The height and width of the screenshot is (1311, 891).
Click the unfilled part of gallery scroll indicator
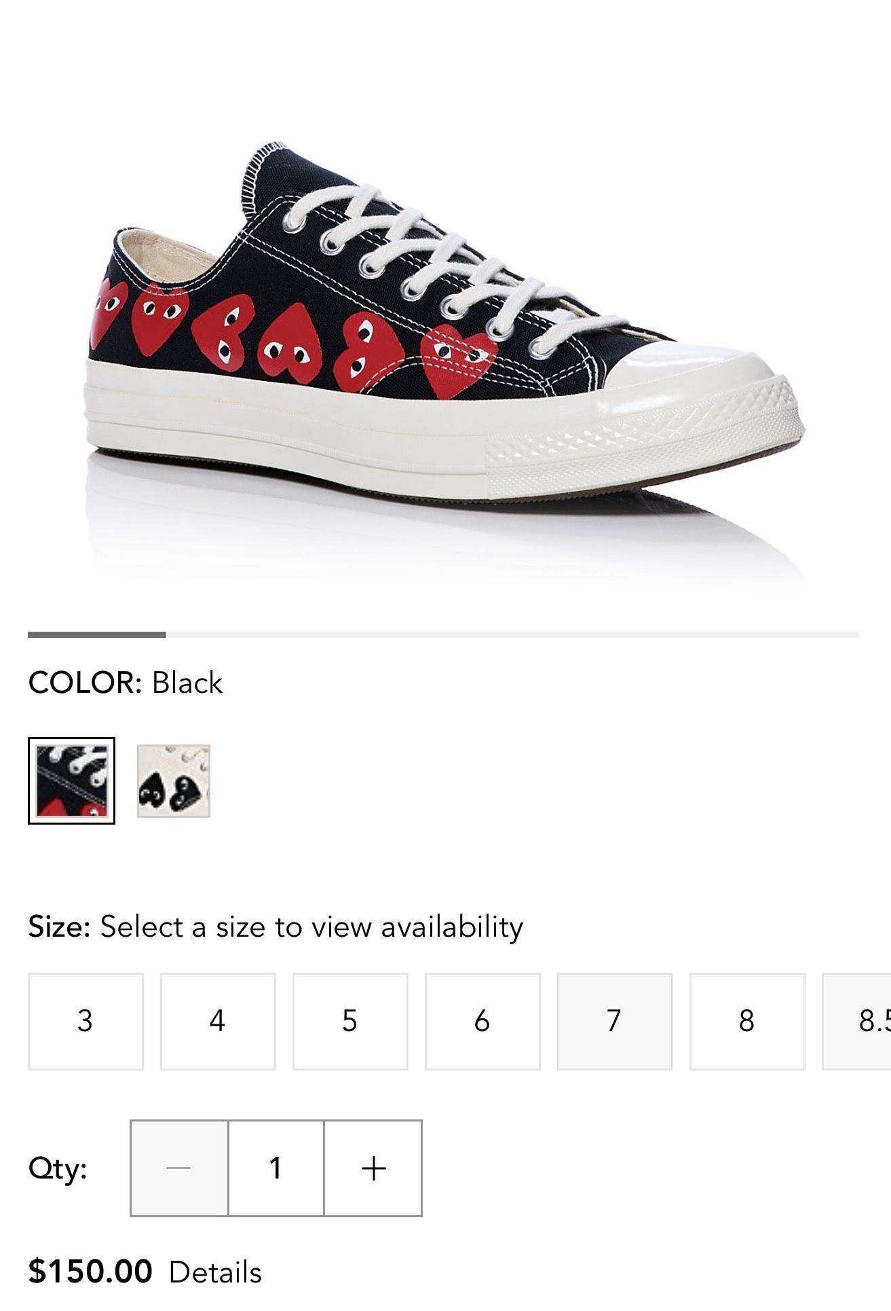(512, 634)
